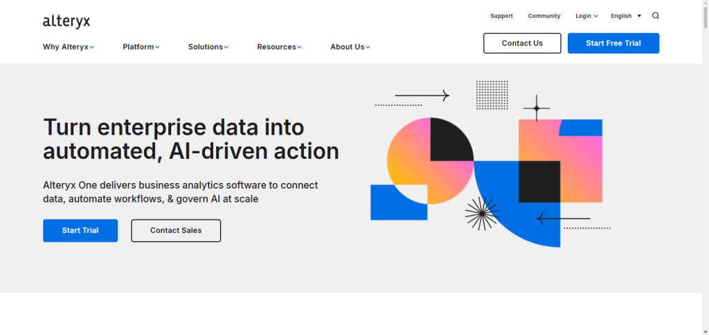Visit the Community link

[x=544, y=16]
